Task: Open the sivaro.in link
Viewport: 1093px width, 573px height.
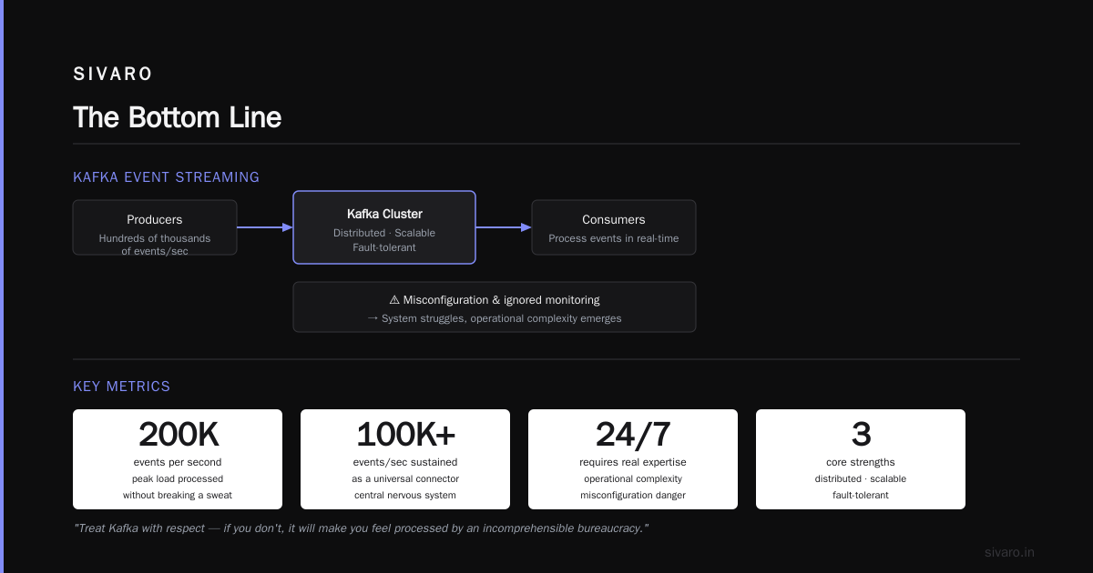Action: click(x=1009, y=552)
